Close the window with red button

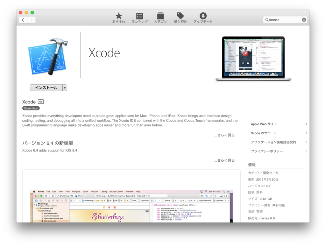21,12
